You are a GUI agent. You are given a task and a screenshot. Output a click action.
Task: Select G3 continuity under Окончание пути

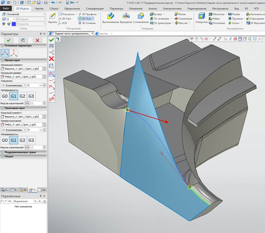click(x=31, y=140)
